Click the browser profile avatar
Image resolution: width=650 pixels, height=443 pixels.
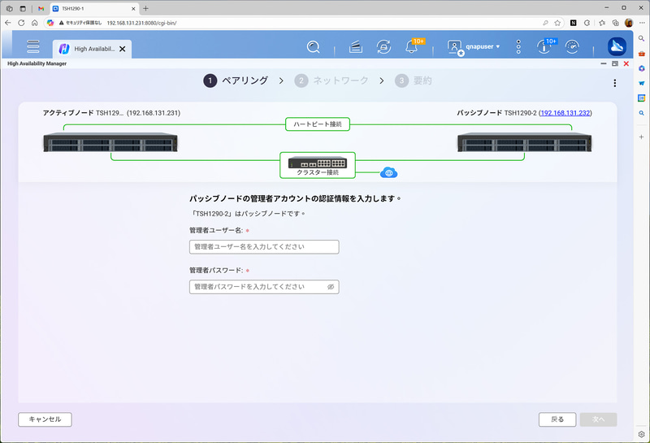(x=628, y=23)
